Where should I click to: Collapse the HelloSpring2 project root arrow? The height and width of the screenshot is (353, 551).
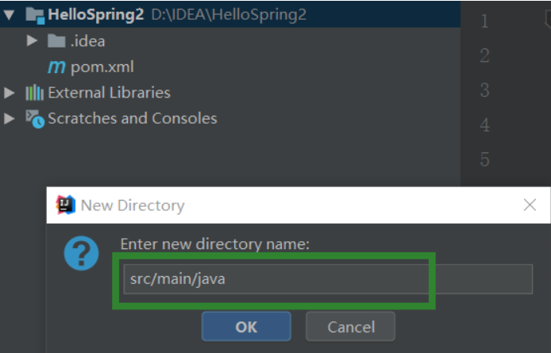point(10,15)
